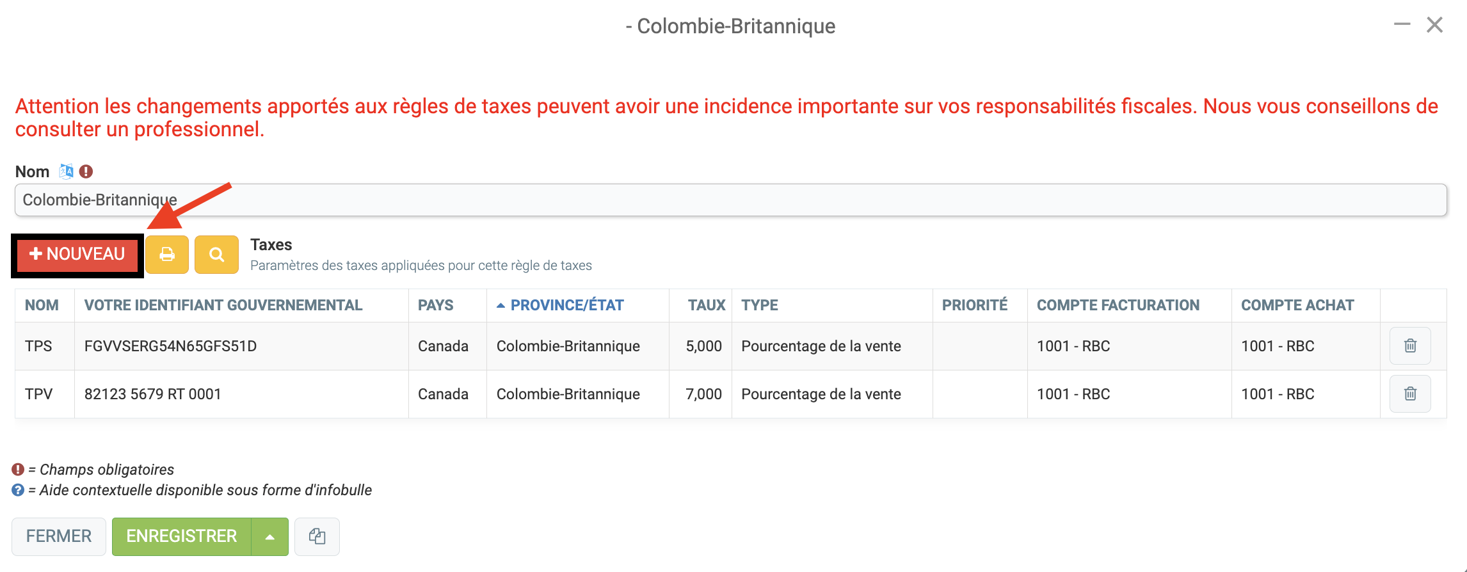The image size is (1467, 572).
Task: Focus the Nom input field
Action: pos(730,200)
